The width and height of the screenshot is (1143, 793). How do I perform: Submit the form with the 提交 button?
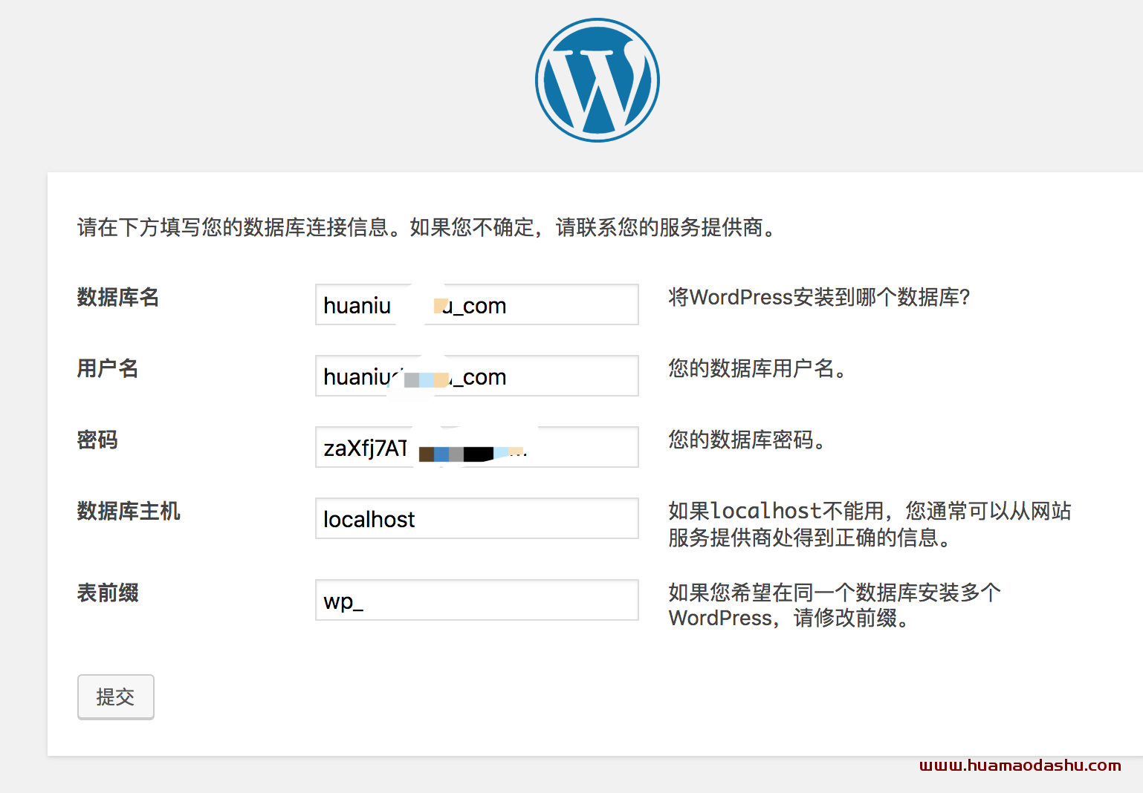tap(116, 696)
